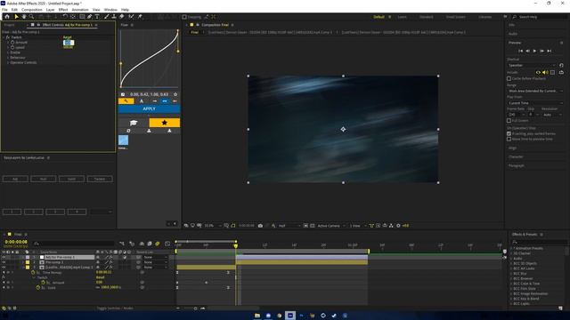Click the Graph Editor icon in timeline
Image resolution: width=570 pixels, height=320 pixels.
point(167,244)
